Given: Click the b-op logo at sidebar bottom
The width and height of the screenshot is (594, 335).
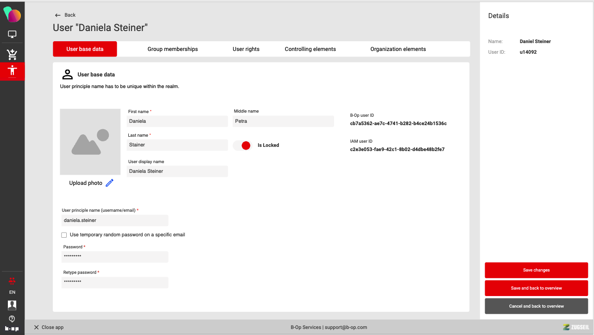Looking at the screenshot, I should point(12,329).
